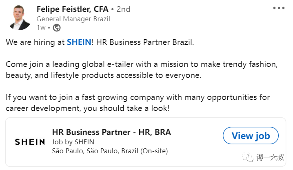Click the globe public visibility icon
Image resolution: width=293 pixels, height=170 pixels.
click(57, 28)
